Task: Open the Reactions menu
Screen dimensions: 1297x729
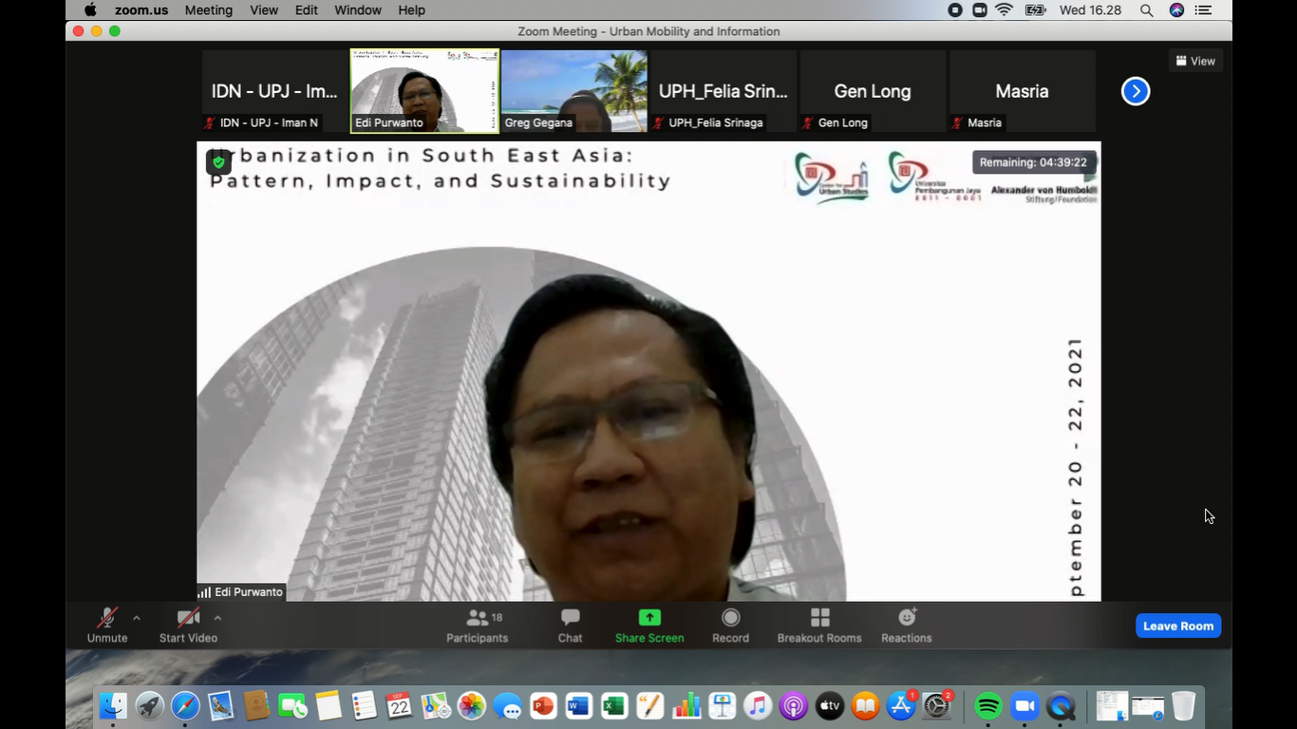Action: (907, 626)
